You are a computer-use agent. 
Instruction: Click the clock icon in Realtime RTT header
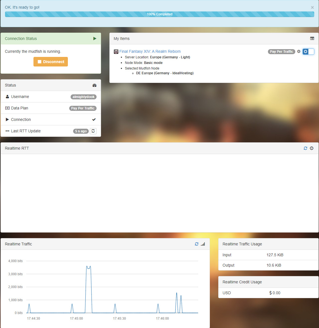pyautogui.click(x=312, y=148)
